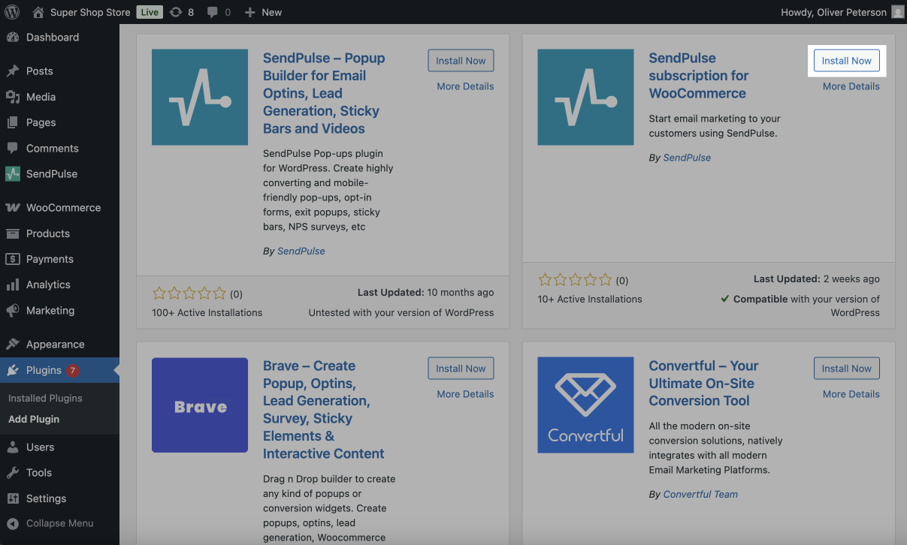Install the Convertful plugin
907x545 pixels.
tap(847, 369)
